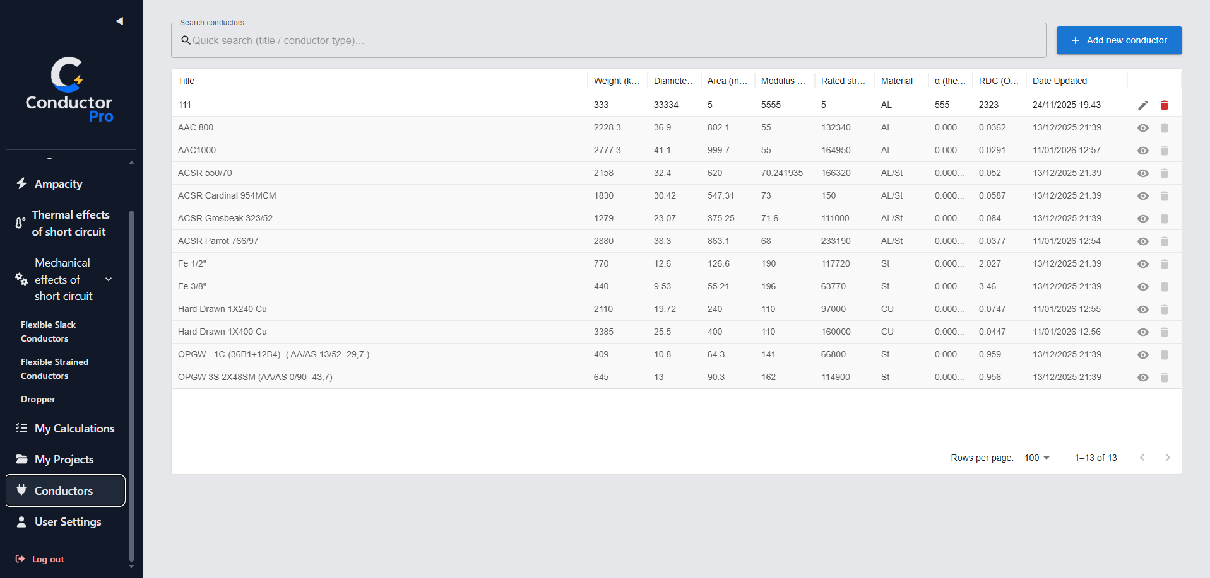Click the edit pencil for conductor 111

point(1142,105)
